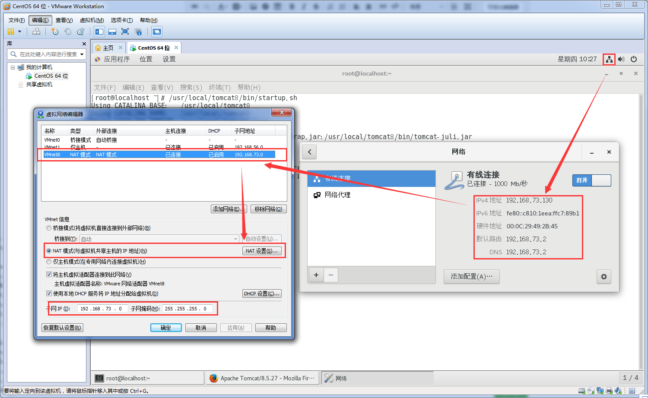The width and height of the screenshot is (648, 398).
Task: Click the GNOME power icon in top bar
Action: coord(634,59)
